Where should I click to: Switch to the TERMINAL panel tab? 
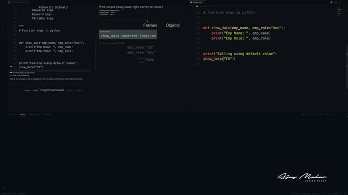click(47, 114)
